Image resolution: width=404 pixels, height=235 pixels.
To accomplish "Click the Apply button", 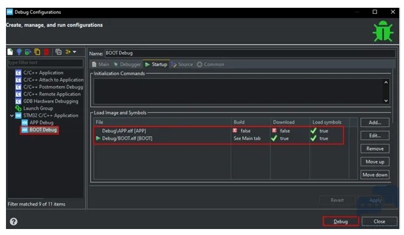I will (375, 200).
